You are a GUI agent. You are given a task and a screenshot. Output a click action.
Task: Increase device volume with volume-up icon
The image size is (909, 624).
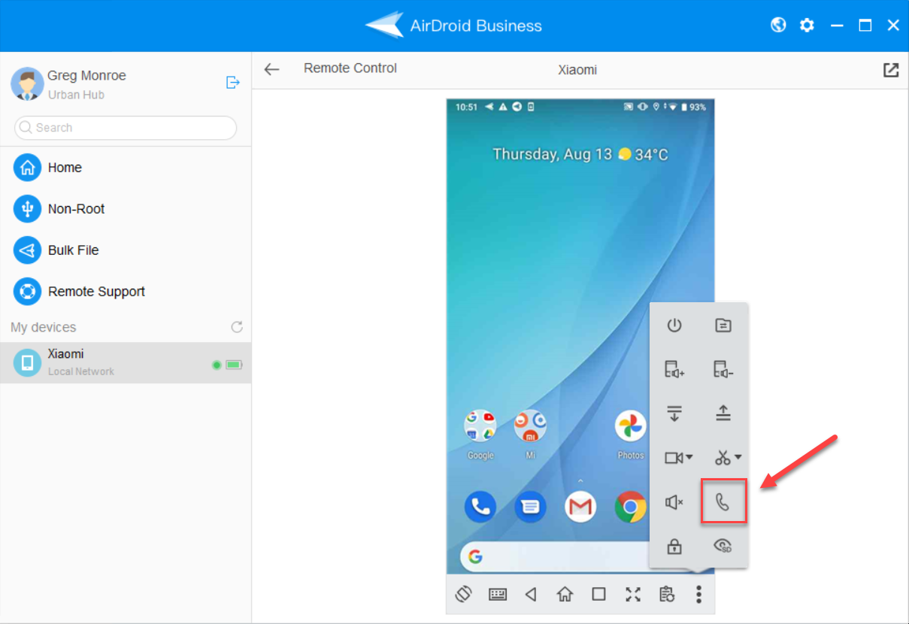(x=674, y=369)
